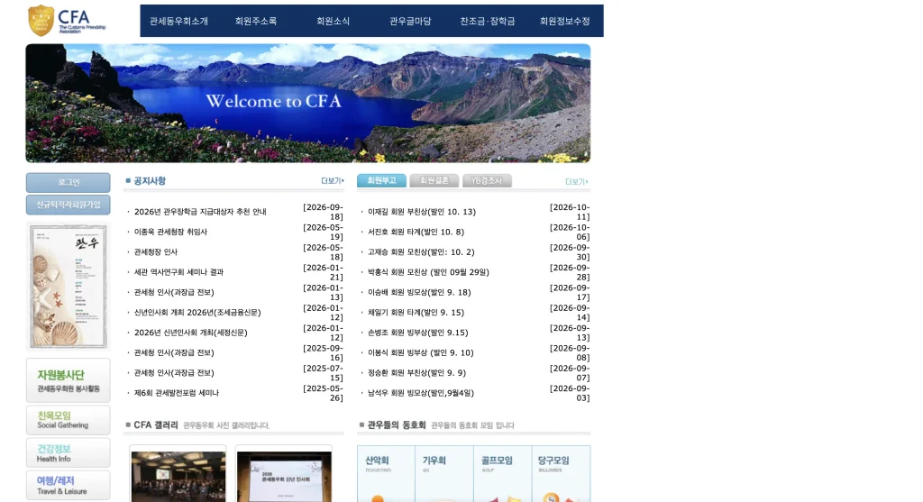923x502 pixels.
Task: Open 관세청 인사(과장급 전보) dated 2025-07-15
Action: 174,372
